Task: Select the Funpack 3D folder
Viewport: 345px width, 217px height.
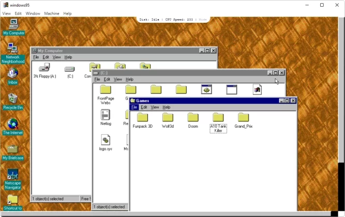Action: [142, 120]
